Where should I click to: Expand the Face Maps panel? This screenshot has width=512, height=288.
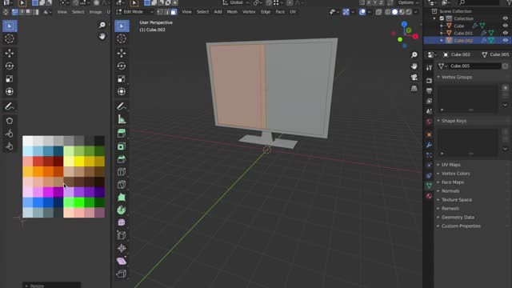tap(452, 182)
